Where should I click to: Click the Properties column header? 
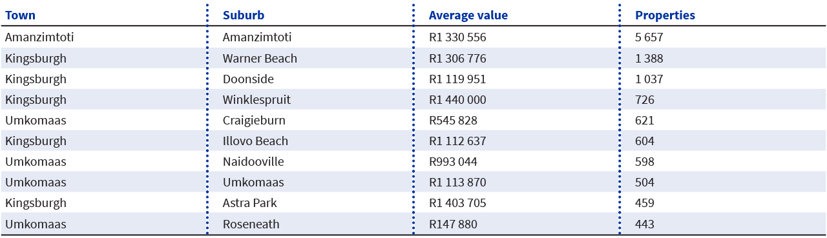(x=665, y=15)
